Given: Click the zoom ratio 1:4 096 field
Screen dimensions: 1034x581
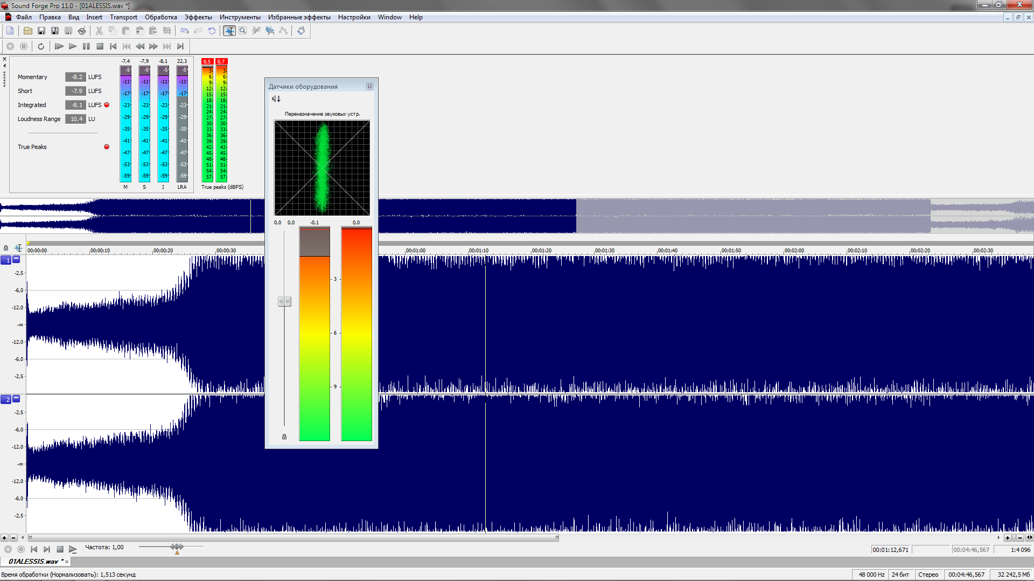Looking at the screenshot, I should tap(1013, 550).
